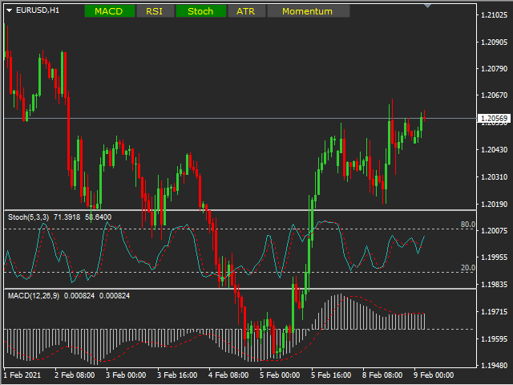Click the 1.19835 price scale value
This screenshot has height=385, width=513.
(494, 285)
